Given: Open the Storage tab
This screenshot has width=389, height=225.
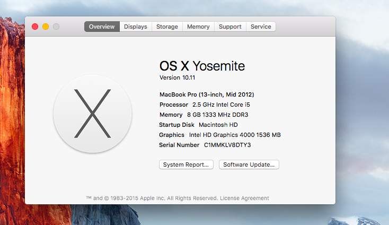Looking at the screenshot, I should pyautogui.click(x=167, y=27).
